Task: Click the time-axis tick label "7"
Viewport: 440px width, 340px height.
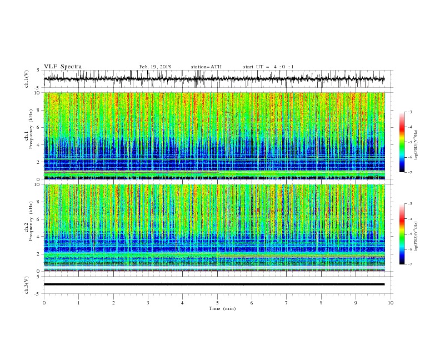Action: pyautogui.click(x=287, y=303)
